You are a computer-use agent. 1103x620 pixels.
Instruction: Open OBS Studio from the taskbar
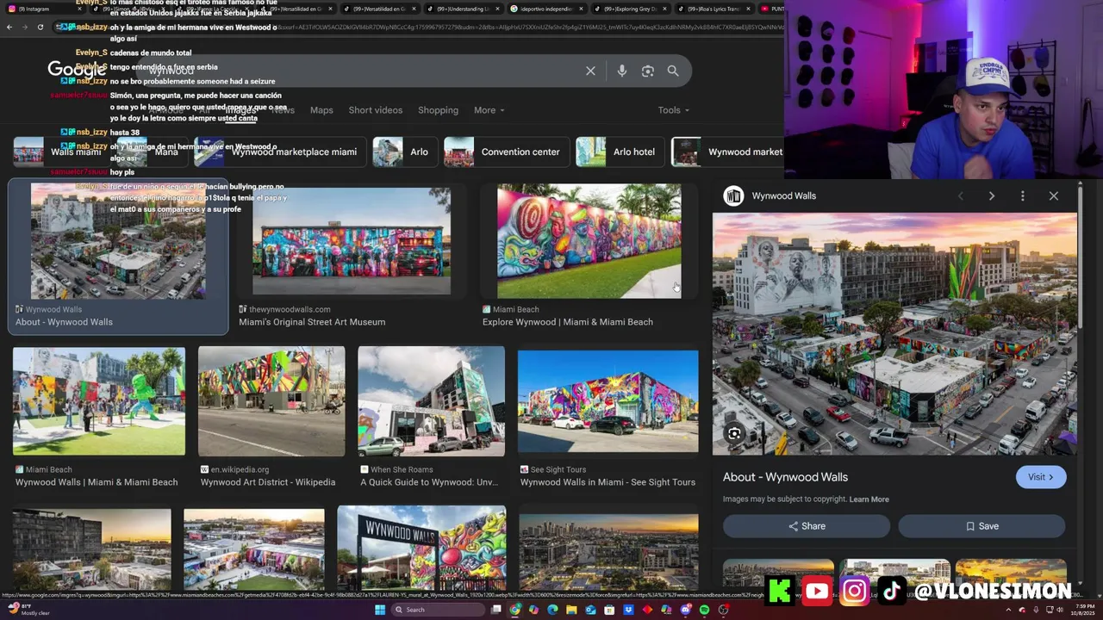click(723, 610)
